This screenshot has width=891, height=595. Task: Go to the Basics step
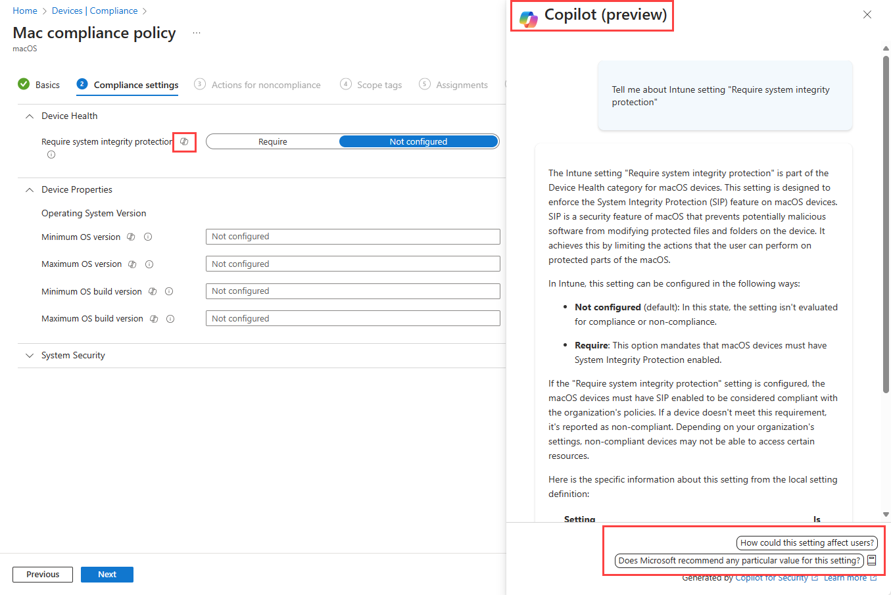(x=39, y=85)
